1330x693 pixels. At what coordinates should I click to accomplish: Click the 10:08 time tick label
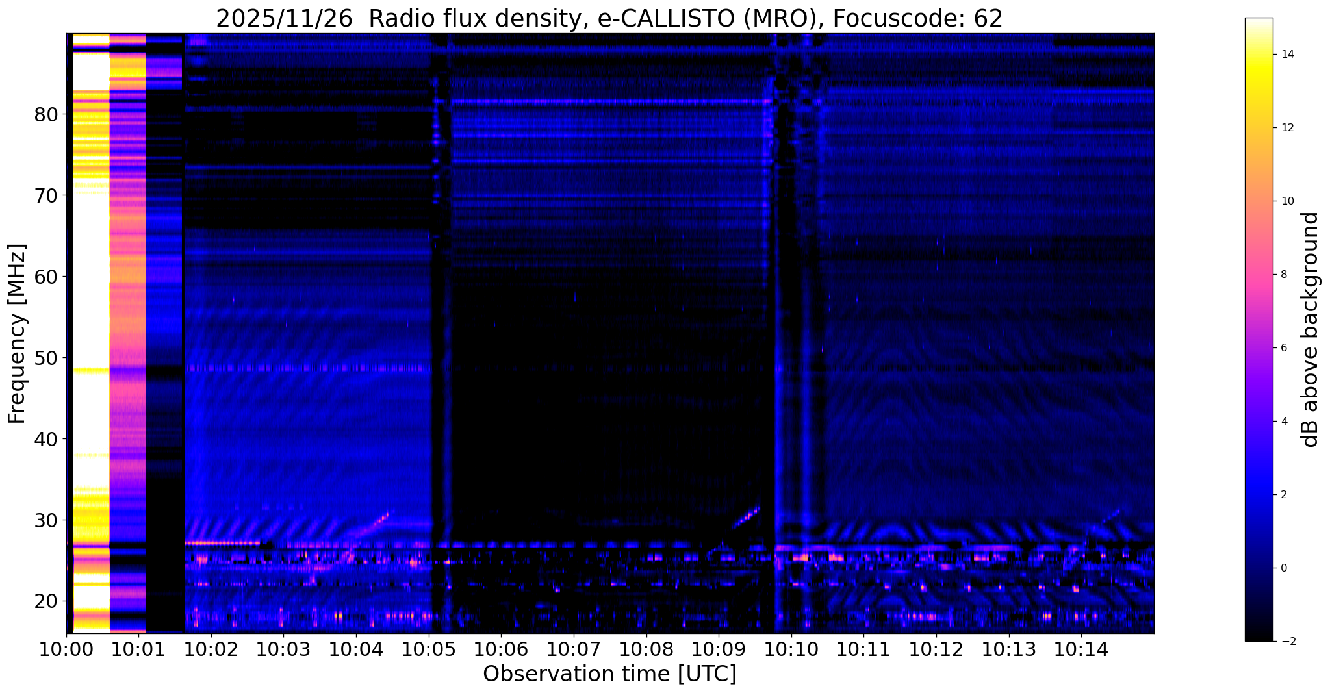click(646, 649)
